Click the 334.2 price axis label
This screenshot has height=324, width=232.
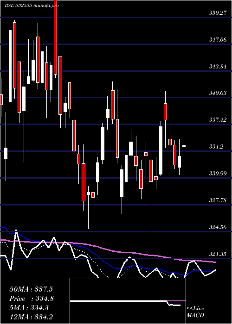(x=216, y=147)
